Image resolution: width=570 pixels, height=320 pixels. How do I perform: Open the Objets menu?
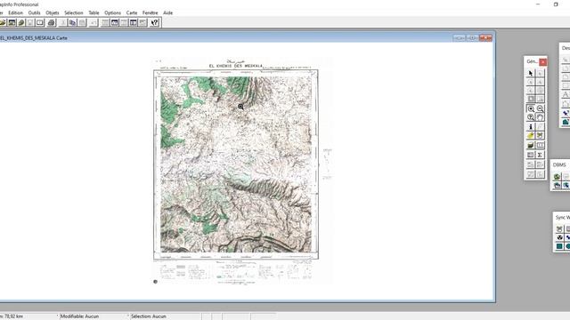coord(53,12)
